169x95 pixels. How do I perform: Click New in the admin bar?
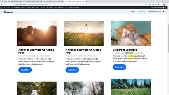pyautogui.click(x=43, y=8)
